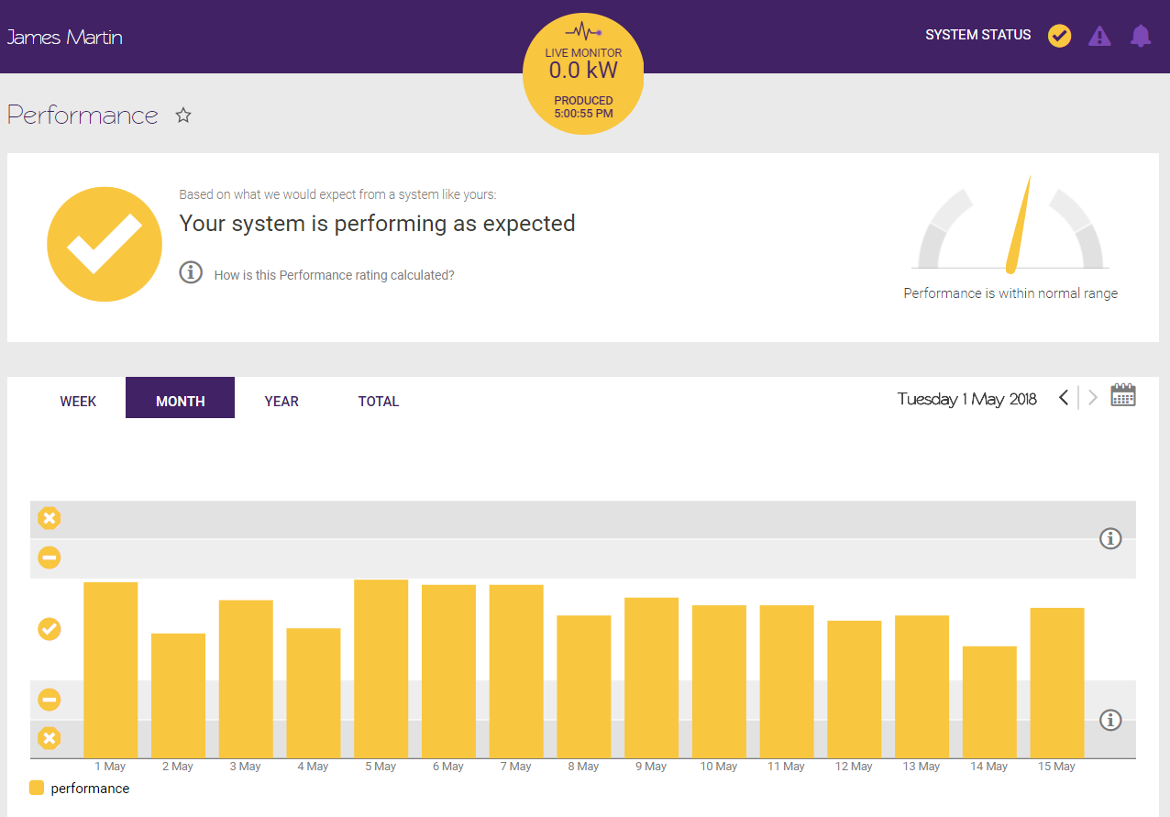Click the next month right arrow
The image size is (1170, 817).
[1093, 398]
